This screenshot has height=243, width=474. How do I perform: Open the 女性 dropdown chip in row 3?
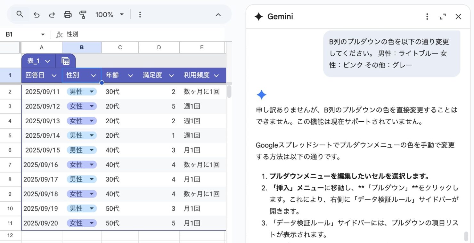pyautogui.click(x=82, y=106)
